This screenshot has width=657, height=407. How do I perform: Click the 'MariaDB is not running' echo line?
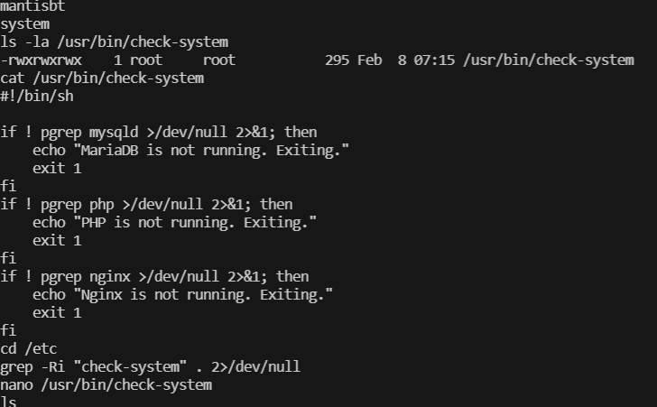tap(190, 151)
